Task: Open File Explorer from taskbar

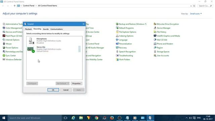Action: click(x=81, y=118)
